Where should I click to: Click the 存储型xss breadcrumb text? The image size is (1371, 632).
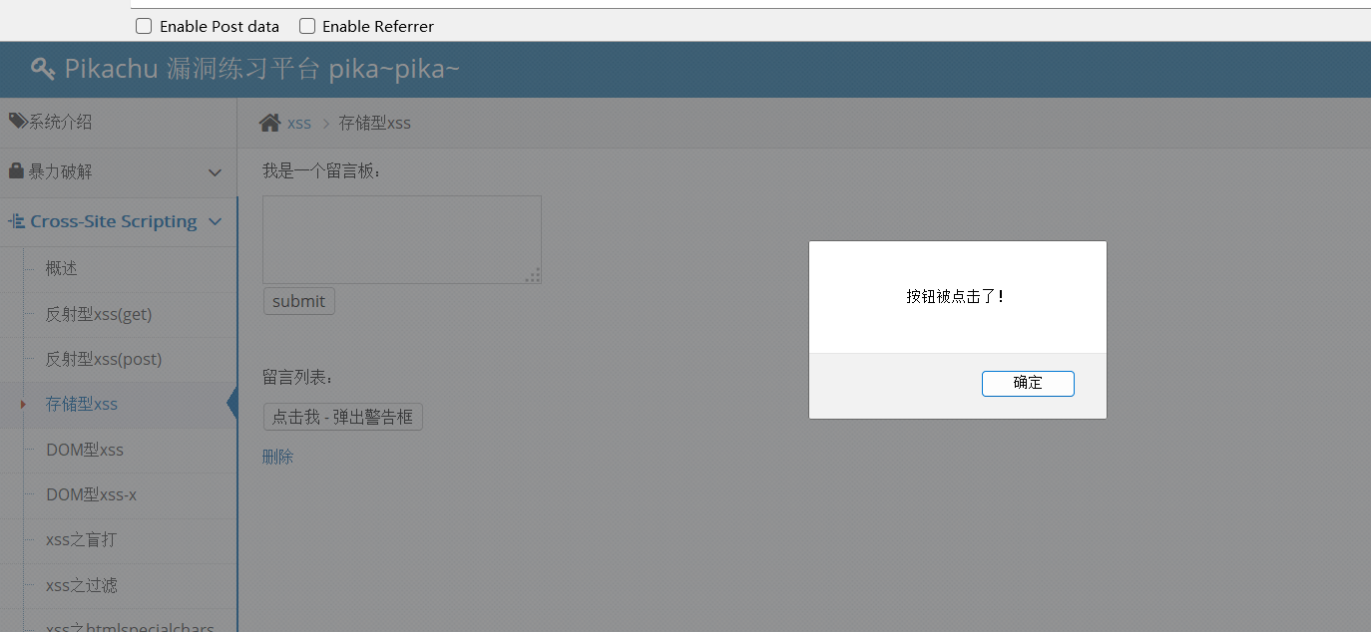[375, 123]
